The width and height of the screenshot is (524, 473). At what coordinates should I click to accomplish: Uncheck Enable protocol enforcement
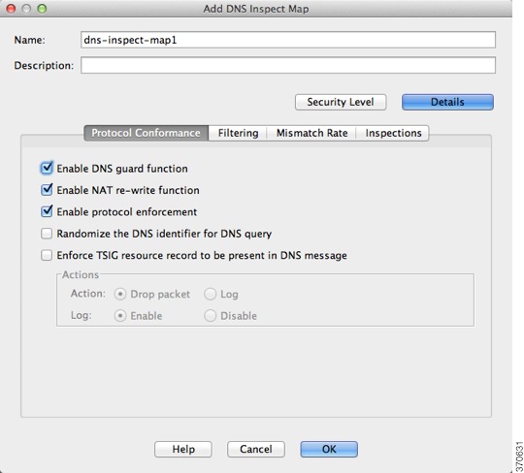click(47, 211)
